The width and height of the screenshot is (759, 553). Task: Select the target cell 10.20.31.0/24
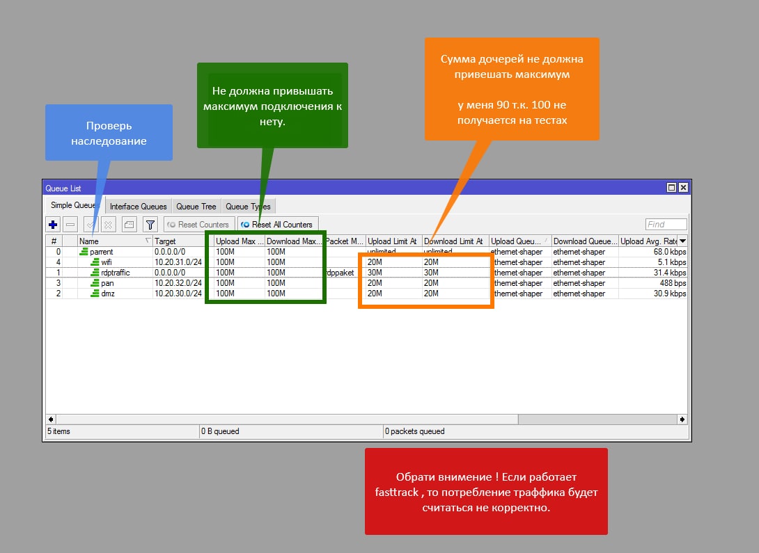point(178,262)
